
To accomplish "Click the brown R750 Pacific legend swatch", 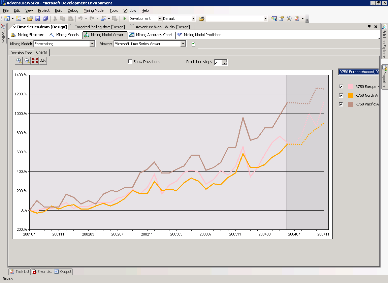I will [x=351, y=104].
